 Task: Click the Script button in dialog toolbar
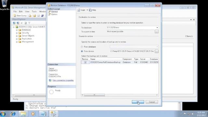[x=82, y=10]
